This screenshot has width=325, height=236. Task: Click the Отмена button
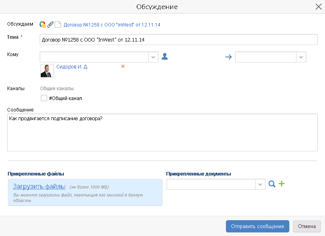pos(307,227)
